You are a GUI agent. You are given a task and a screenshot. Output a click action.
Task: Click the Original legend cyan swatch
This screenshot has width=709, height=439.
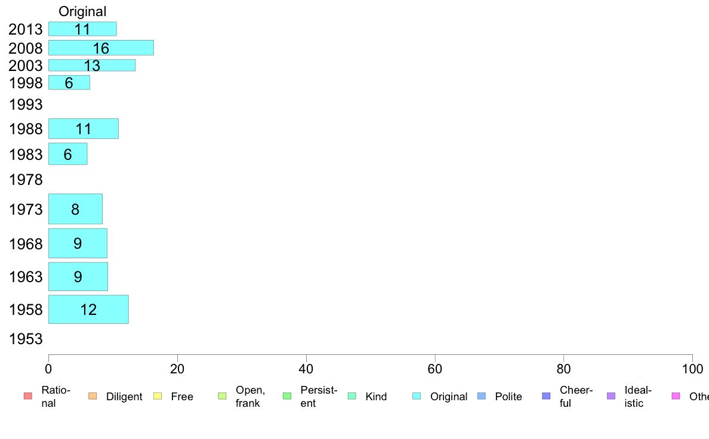click(x=417, y=396)
